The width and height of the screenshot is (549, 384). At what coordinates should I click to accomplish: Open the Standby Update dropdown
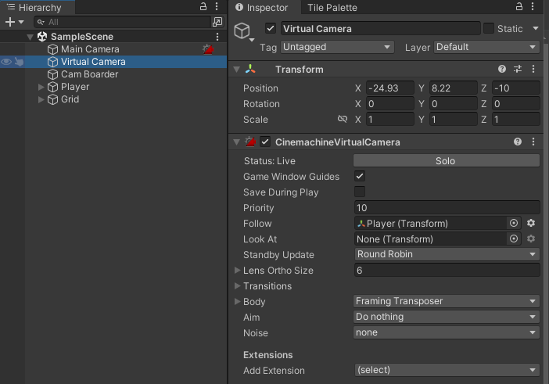(447, 254)
